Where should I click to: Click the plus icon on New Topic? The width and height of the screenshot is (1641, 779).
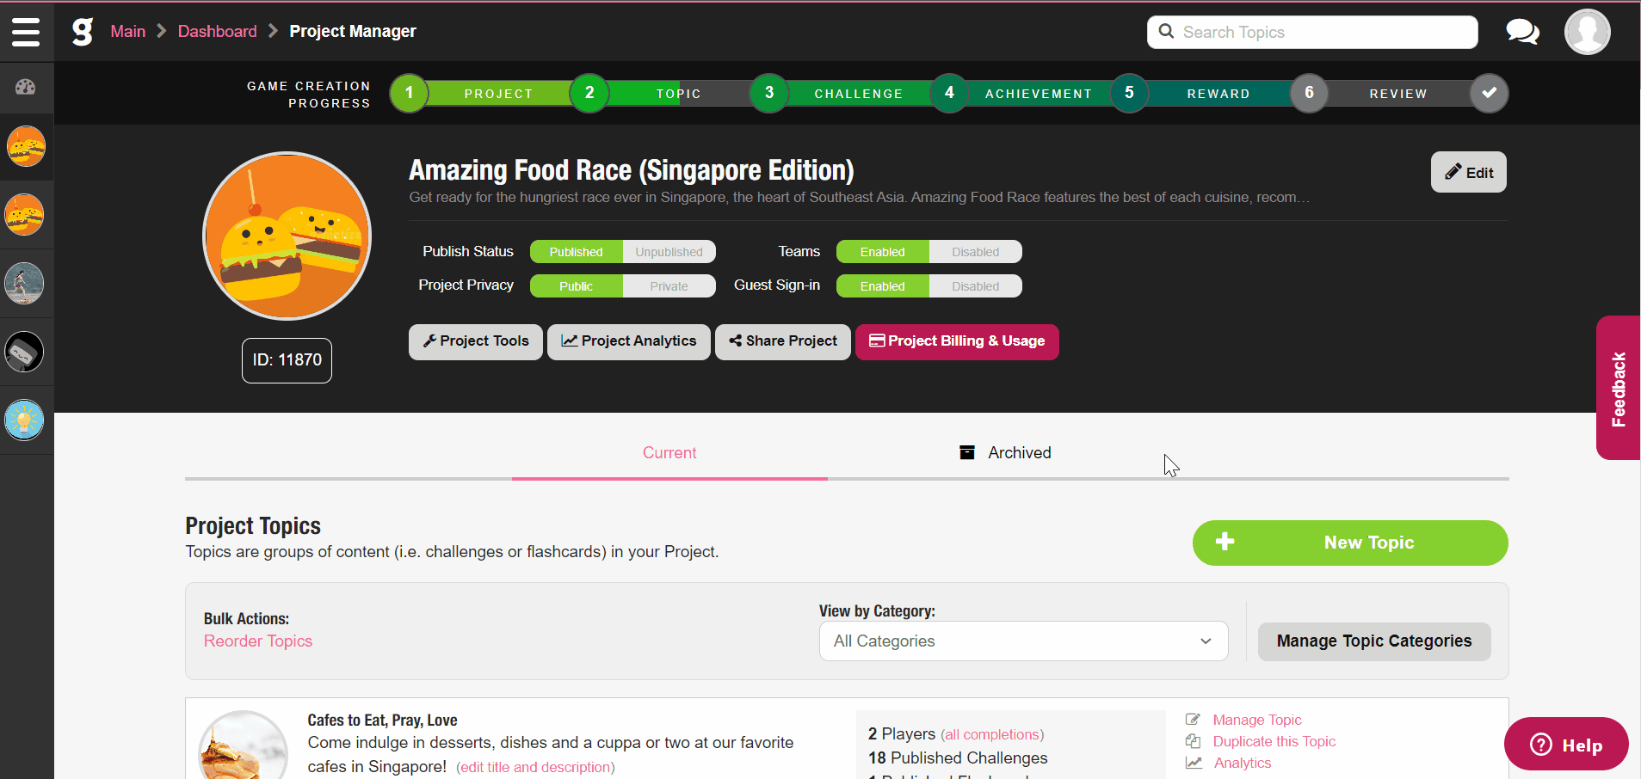click(1225, 542)
